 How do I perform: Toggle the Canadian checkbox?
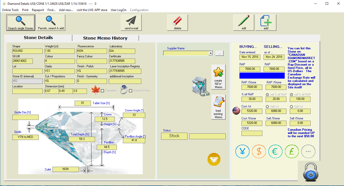pyautogui.click(x=103, y=91)
